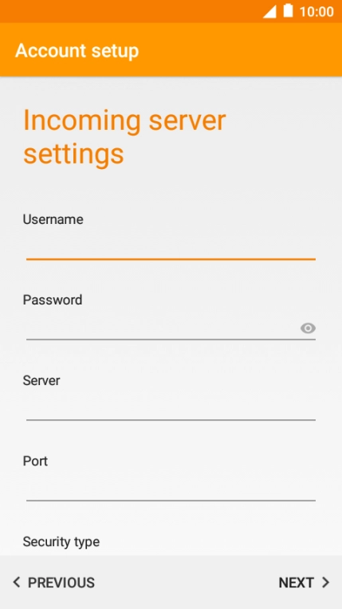Open the Security type option

click(x=61, y=541)
